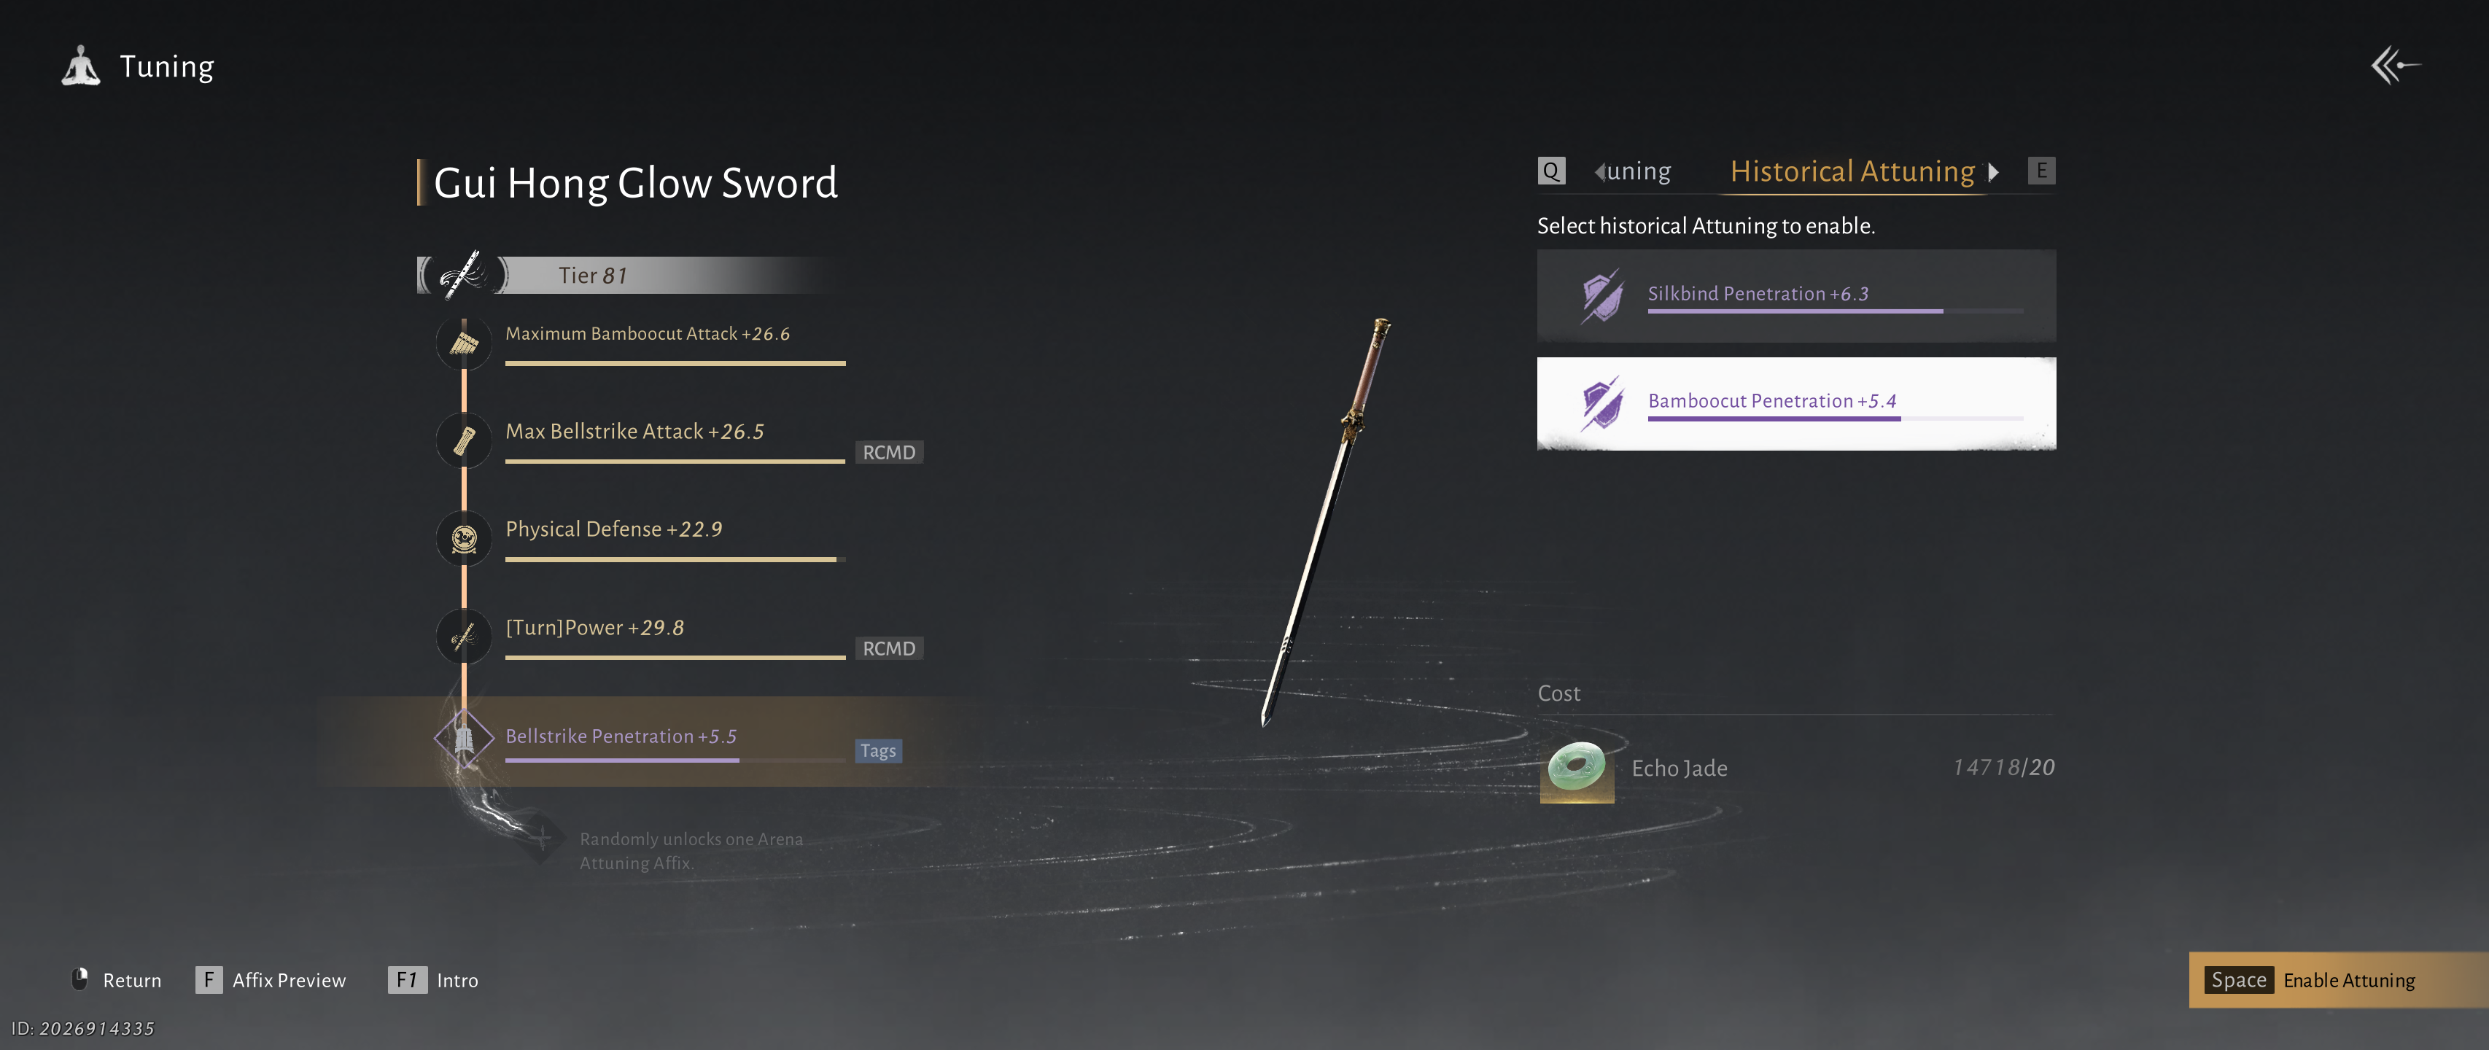Image resolution: width=2489 pixels, height=1050 pixels.
Task: Click the back arrow icon at top right
Action: 2396,66
